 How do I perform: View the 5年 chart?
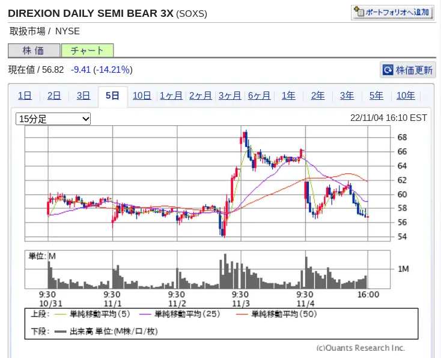[x=376, y=96]
